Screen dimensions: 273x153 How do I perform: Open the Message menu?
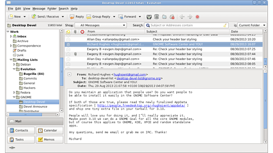[39, 8]
